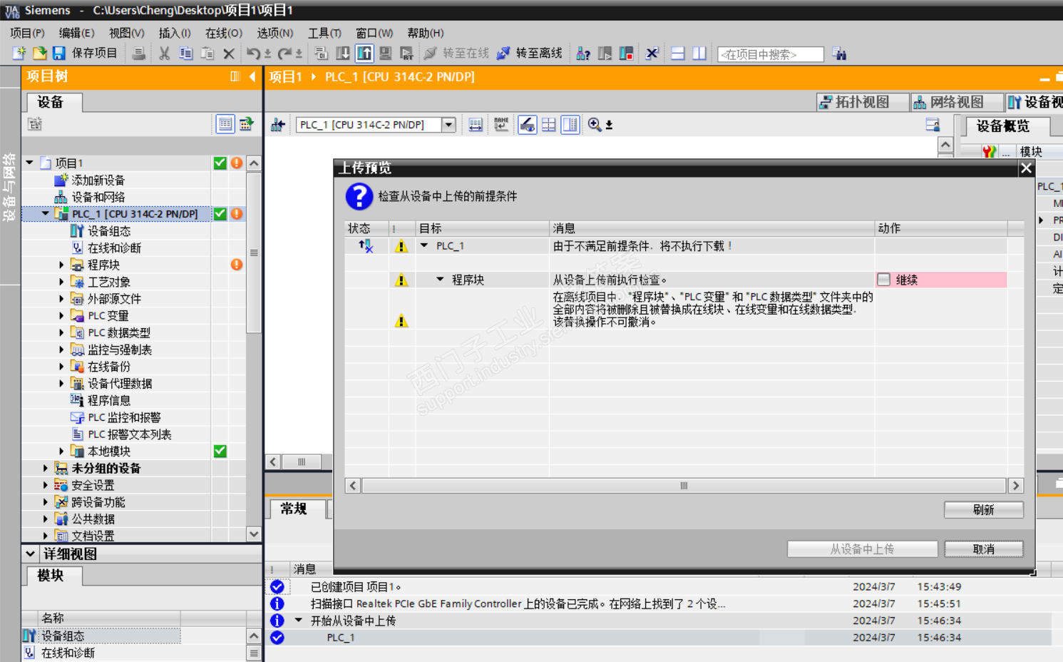Click the Undo arrow icon
This screenshot has width=1063, height=662.
coord(254,54)
